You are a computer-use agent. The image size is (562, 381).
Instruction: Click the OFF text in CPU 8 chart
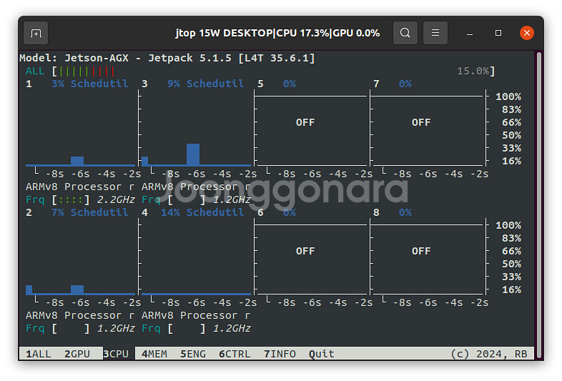click(421, 251)
